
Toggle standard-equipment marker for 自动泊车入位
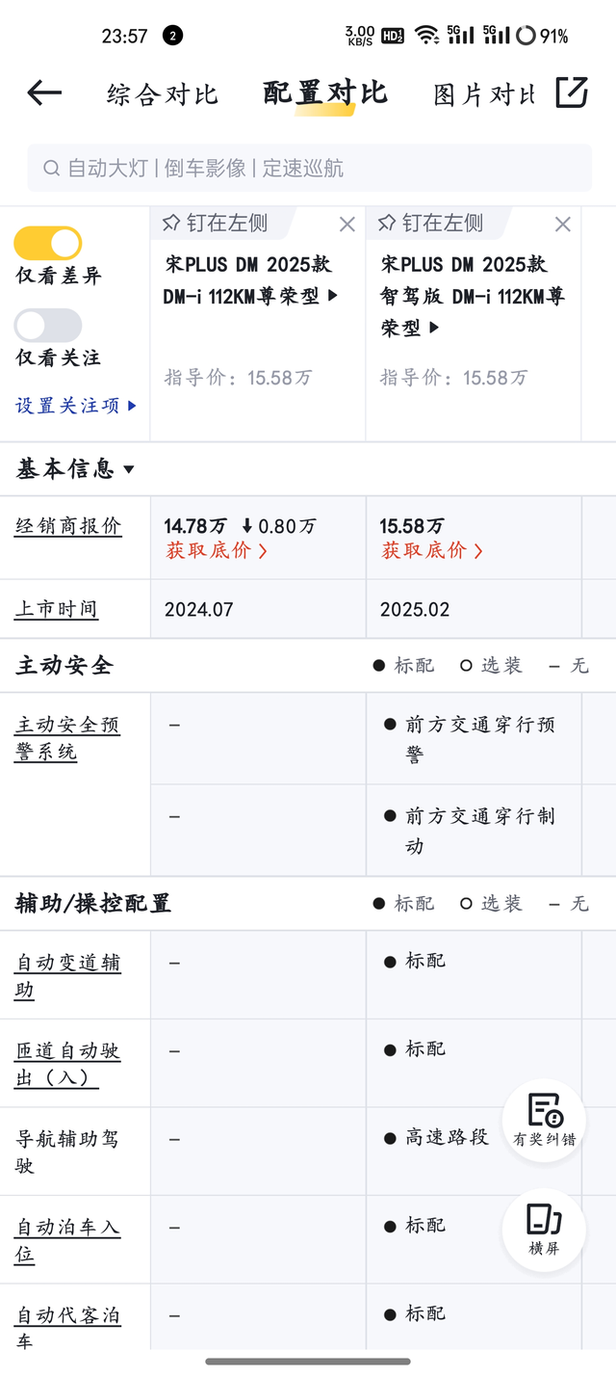click(x=389, y=1225)
